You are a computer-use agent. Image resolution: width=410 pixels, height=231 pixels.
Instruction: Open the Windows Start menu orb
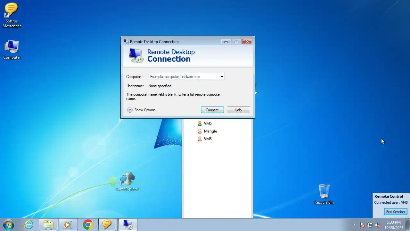tap(9, 225)
